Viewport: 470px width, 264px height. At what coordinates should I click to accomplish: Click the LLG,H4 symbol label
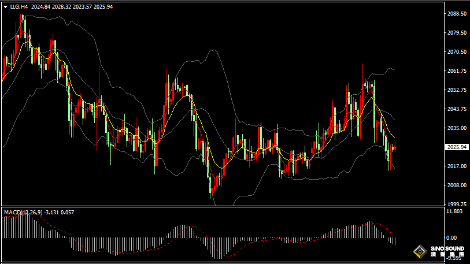18,7
